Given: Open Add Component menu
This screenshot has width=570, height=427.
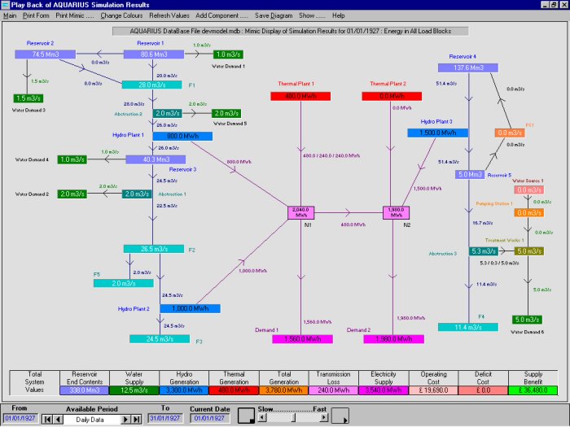Looking at the screenshot, I should 222,15.
